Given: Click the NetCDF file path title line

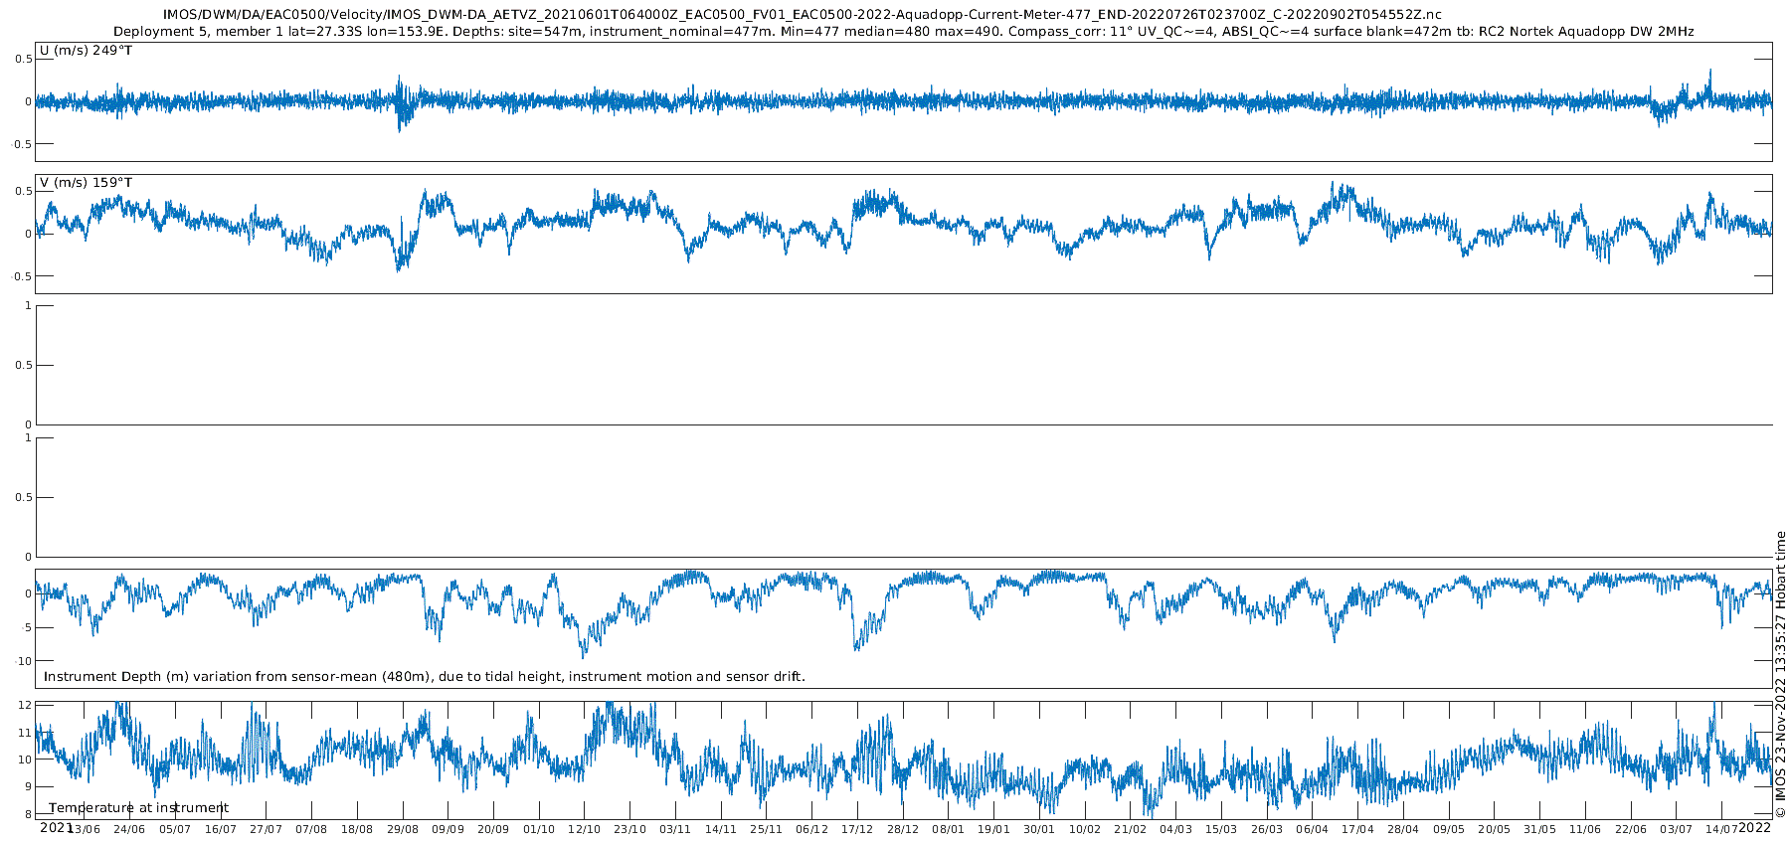Looking at the screenshot, I should coord(802,15).
